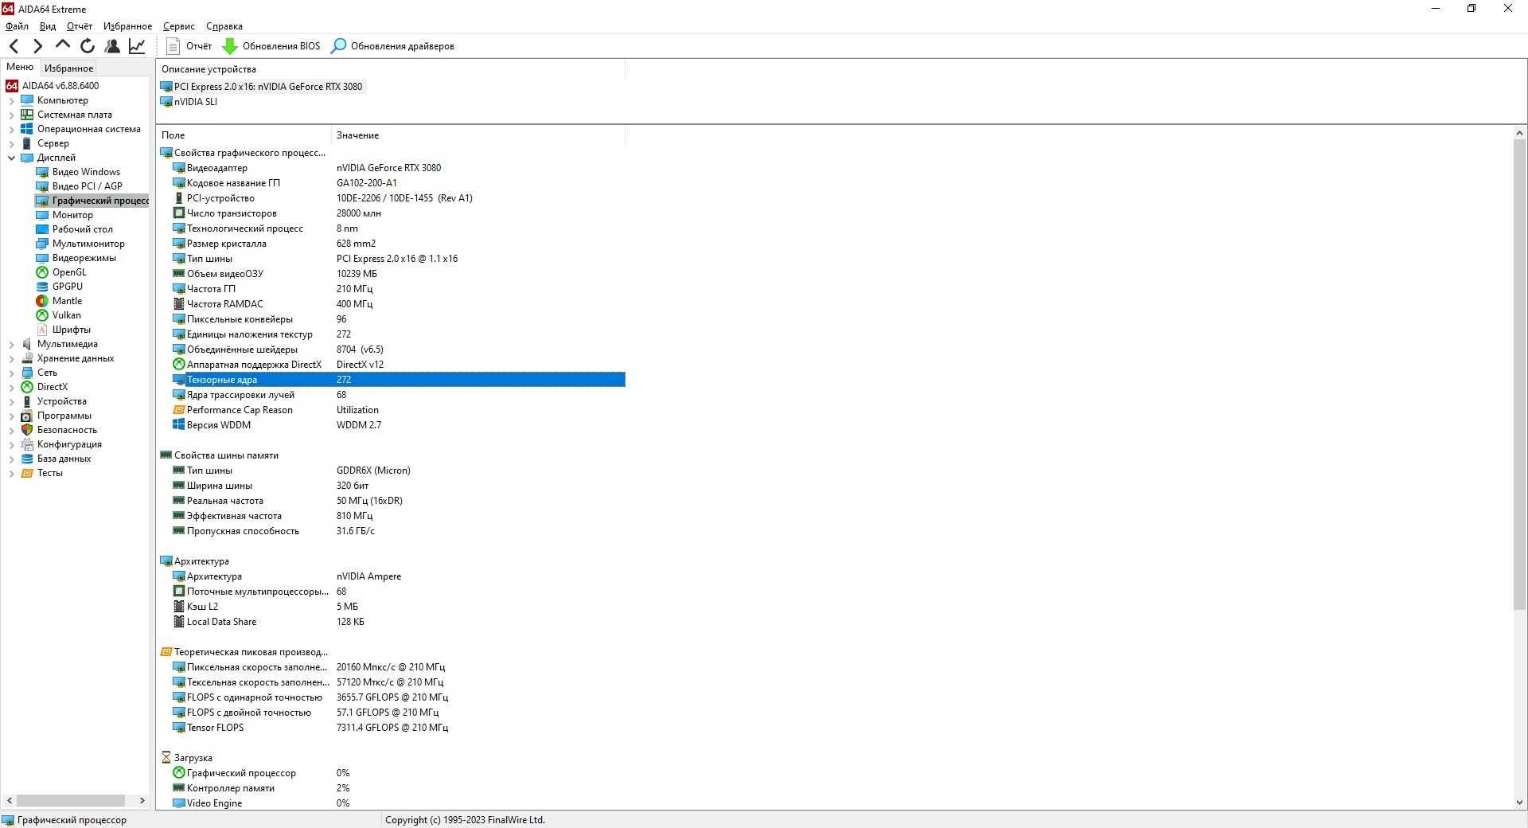Expand the Хранение данных tree node

12,358
